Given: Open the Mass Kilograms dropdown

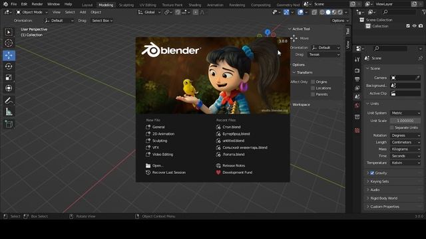Looking at the screenshot, I should 405,149.
